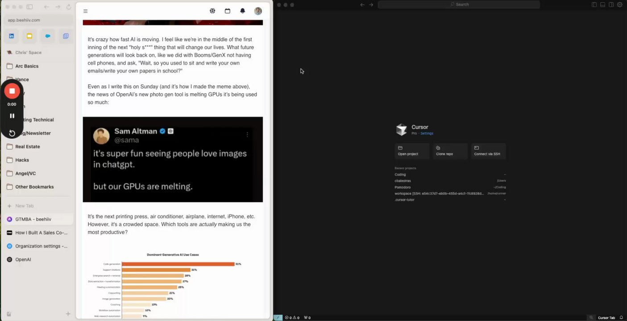Viewport: 627px width, 321px height.
Task: Open Cursor status bar notifications bell
Action: [621, 317]
